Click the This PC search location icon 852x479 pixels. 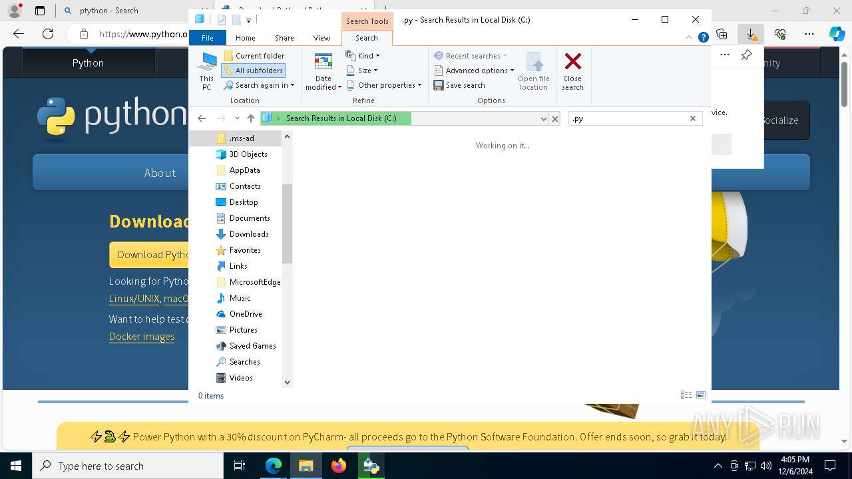pyautogui.click(x=206, y=71)
